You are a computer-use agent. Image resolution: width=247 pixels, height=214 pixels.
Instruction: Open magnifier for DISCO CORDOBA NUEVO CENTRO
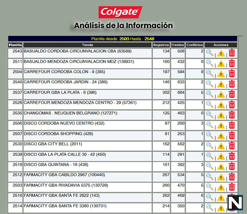pyautogui.click(x=210, y=125)
